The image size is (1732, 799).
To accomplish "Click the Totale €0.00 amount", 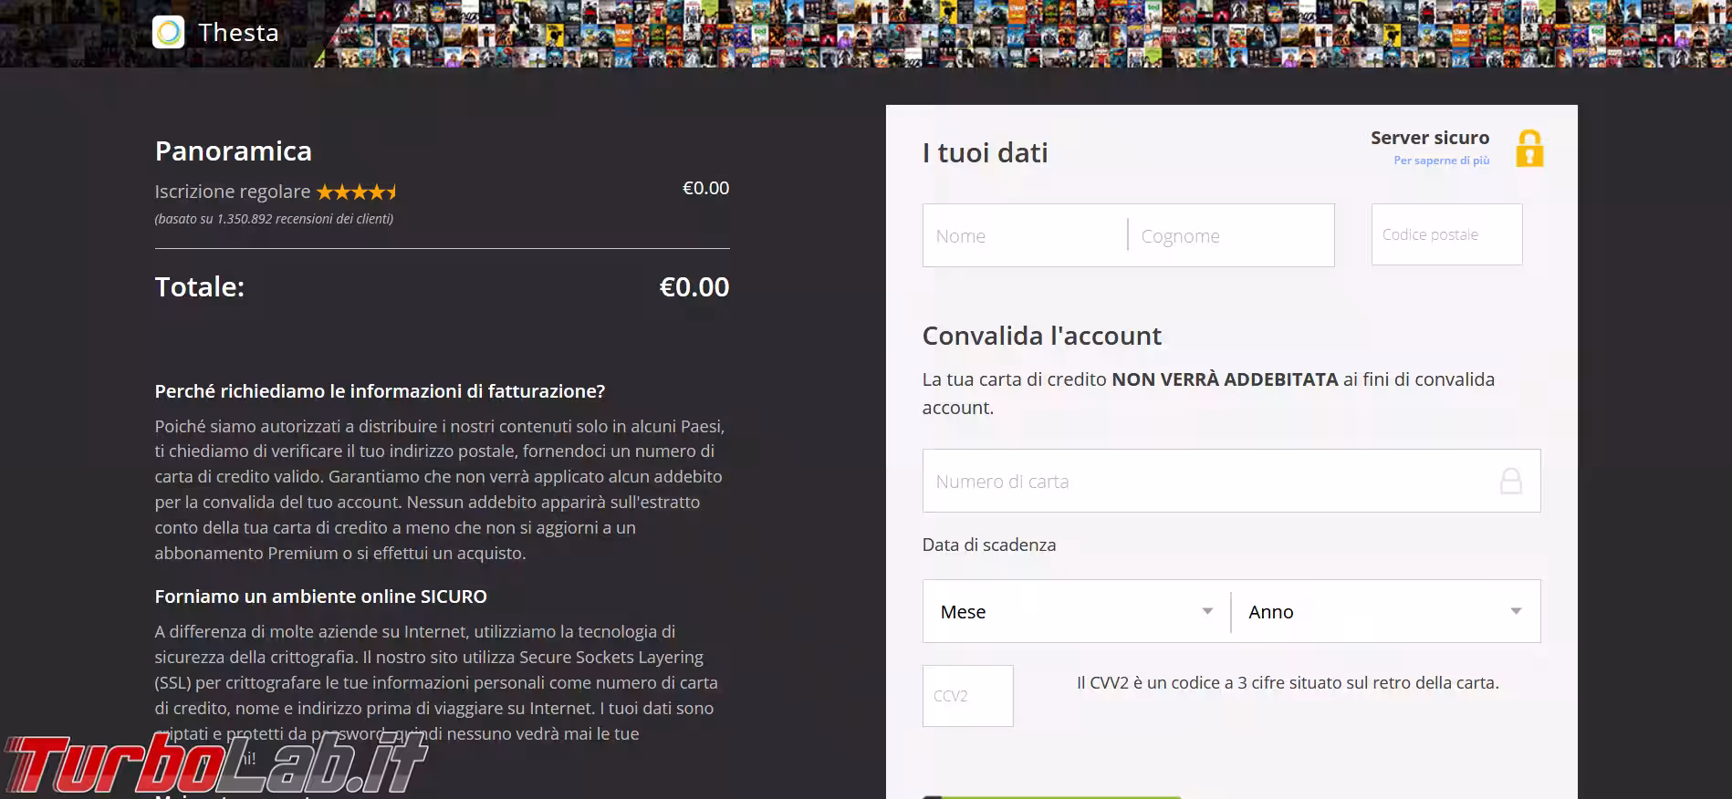I will [694, 287].
